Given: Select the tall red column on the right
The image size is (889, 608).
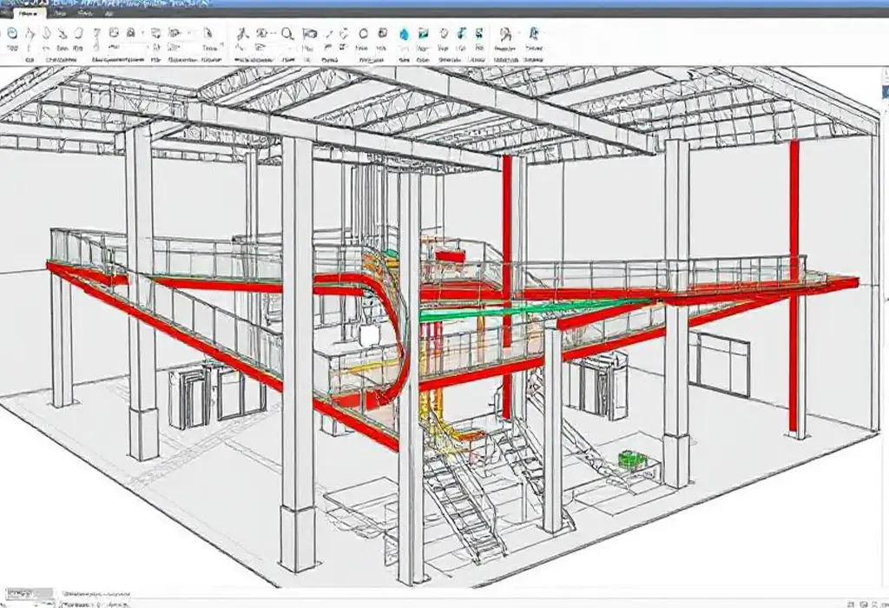Looking at the screenshot, I should pyautogui.click(x=794, y=287).
